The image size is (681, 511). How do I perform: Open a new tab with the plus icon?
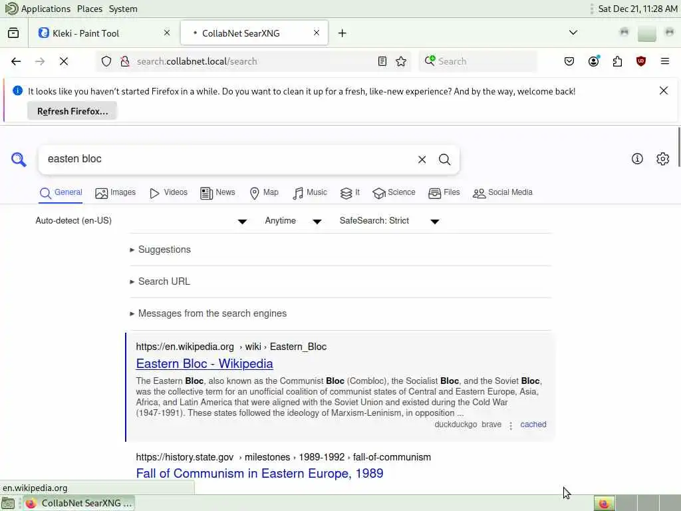click(x=342, y=33)
